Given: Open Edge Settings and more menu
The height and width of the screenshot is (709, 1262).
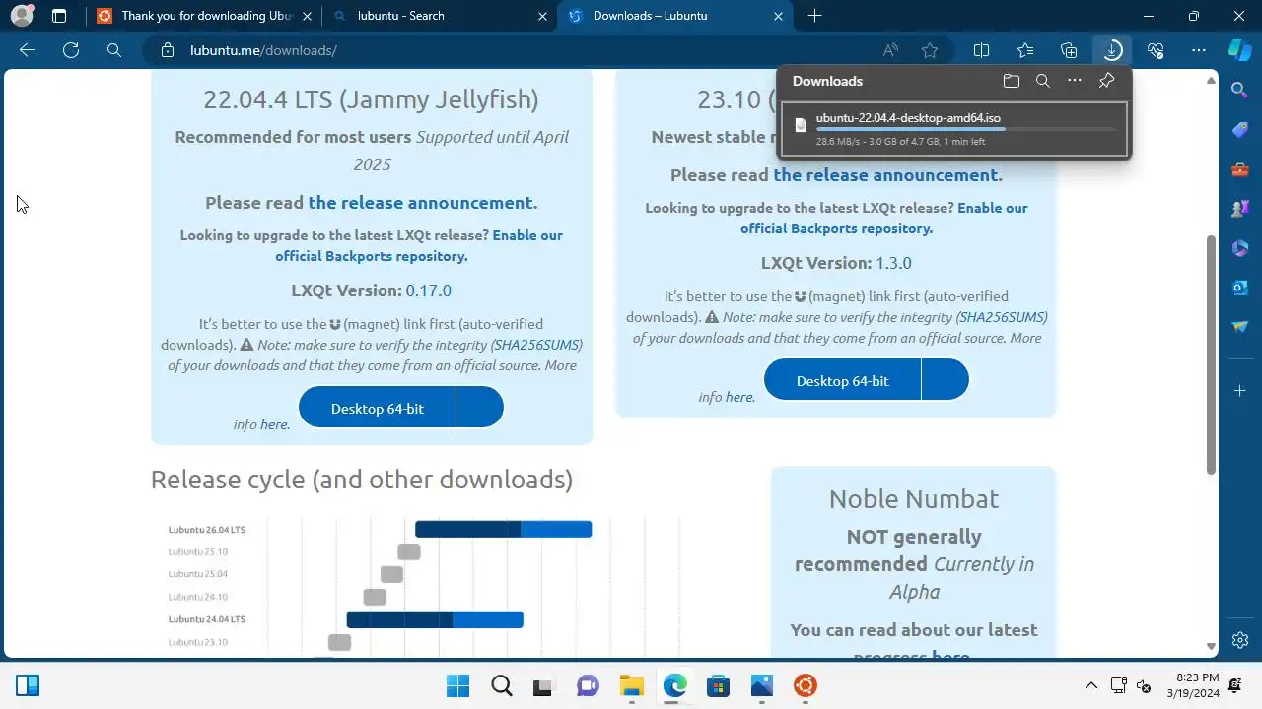Looking at the screenshot, I should click(1199, 50).
